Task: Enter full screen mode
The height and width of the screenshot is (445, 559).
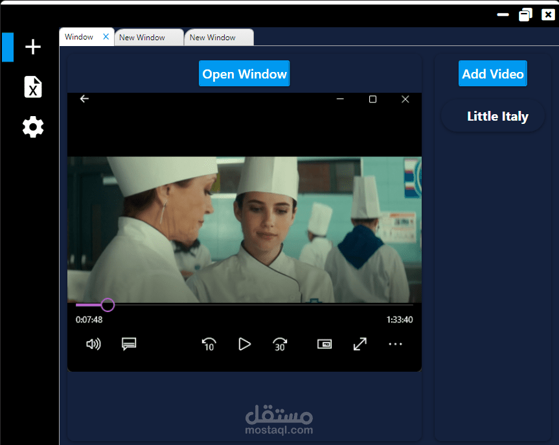Action: (x=359, y=344)
